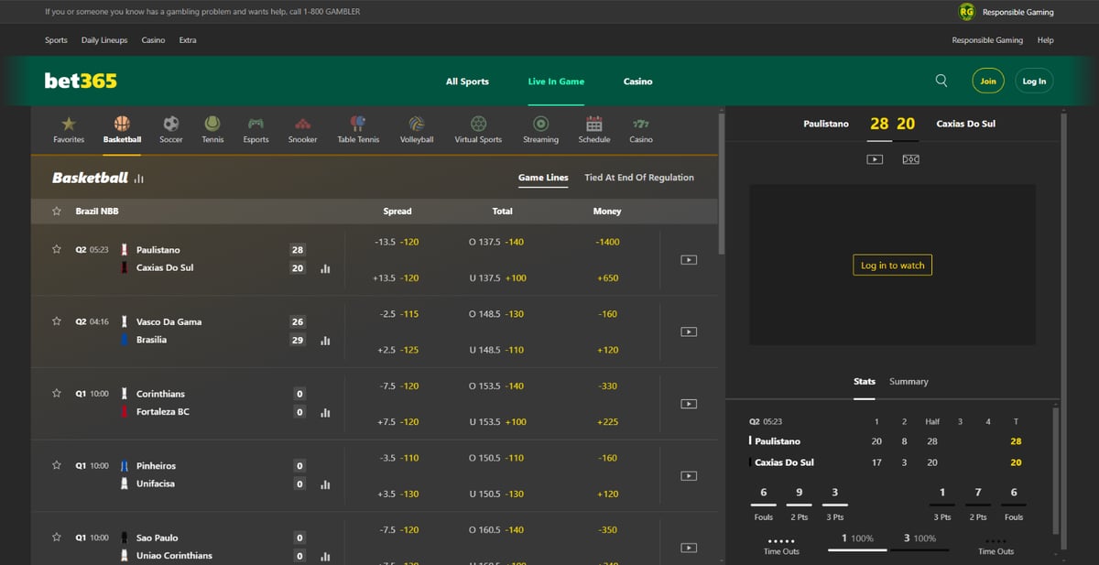1099x565 pixels.
Task: Click the bet365 logo
Action: click(x=81, y=81)
